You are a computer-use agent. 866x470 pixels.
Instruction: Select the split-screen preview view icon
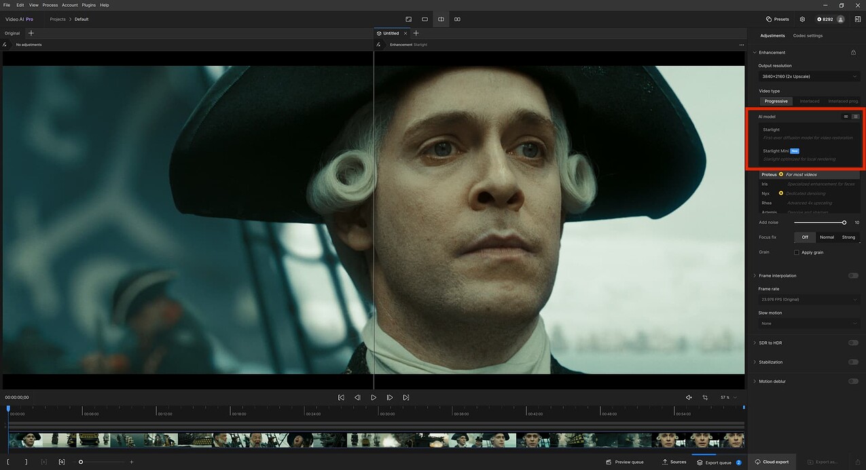(441, 19)
